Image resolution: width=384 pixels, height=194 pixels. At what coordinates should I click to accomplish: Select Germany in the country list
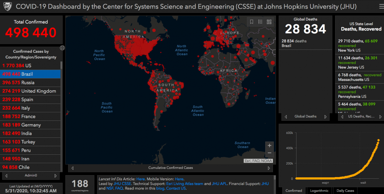(x=30, y=125)
